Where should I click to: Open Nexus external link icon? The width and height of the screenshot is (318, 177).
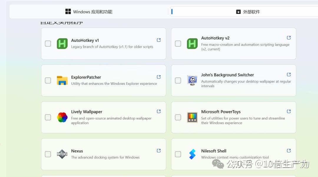point(159,151)
